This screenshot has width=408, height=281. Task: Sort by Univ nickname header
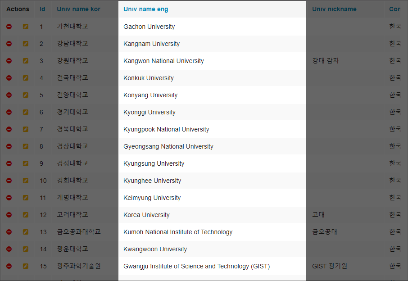334,9
